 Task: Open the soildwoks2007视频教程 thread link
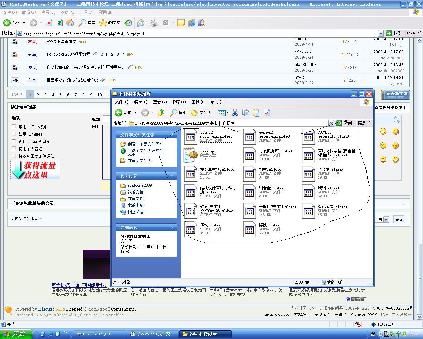68,54
